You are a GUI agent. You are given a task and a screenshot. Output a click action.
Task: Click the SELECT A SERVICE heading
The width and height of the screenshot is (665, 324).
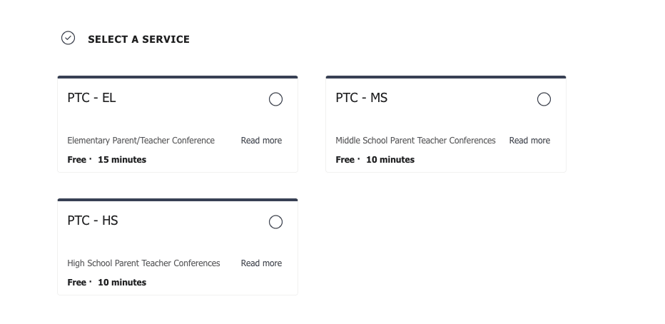[138, 39]
